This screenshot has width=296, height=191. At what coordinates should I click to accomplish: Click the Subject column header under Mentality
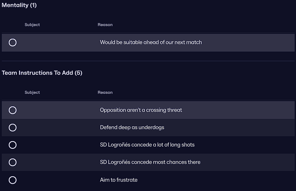pos(32,25)
